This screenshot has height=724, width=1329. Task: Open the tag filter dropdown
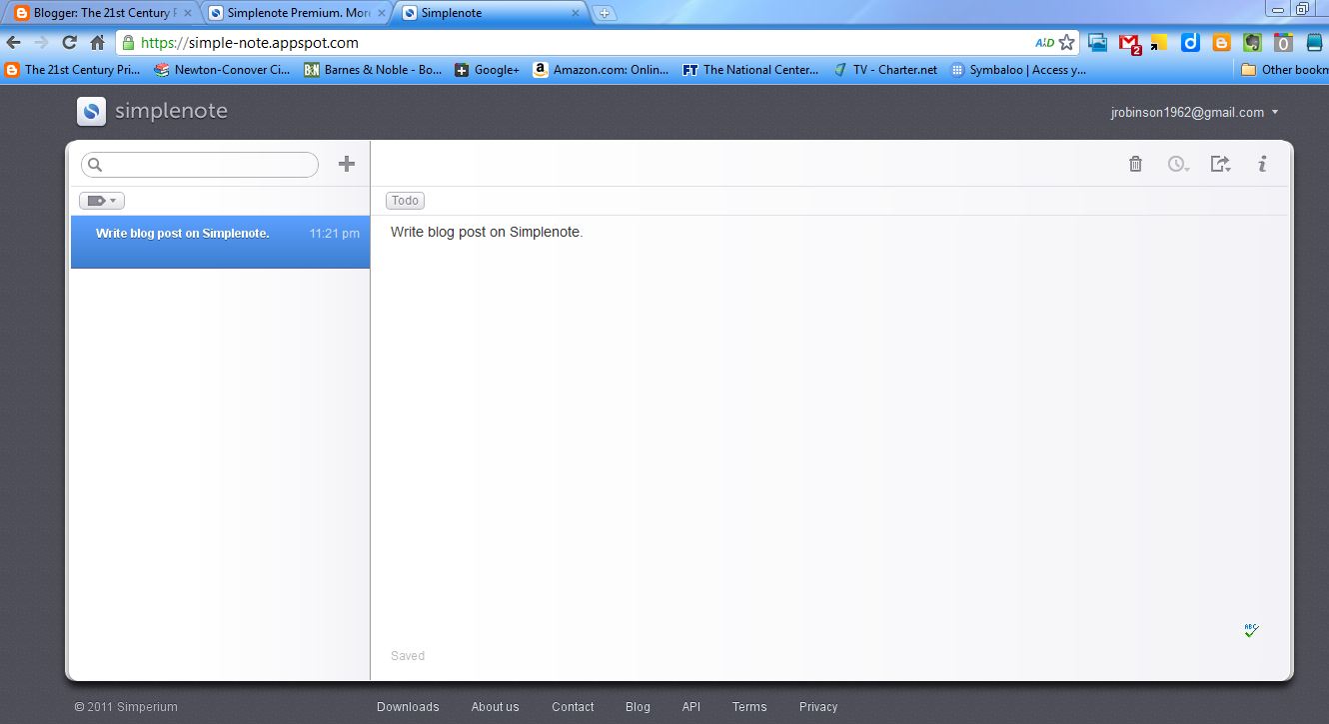click(x=101, y=200)
